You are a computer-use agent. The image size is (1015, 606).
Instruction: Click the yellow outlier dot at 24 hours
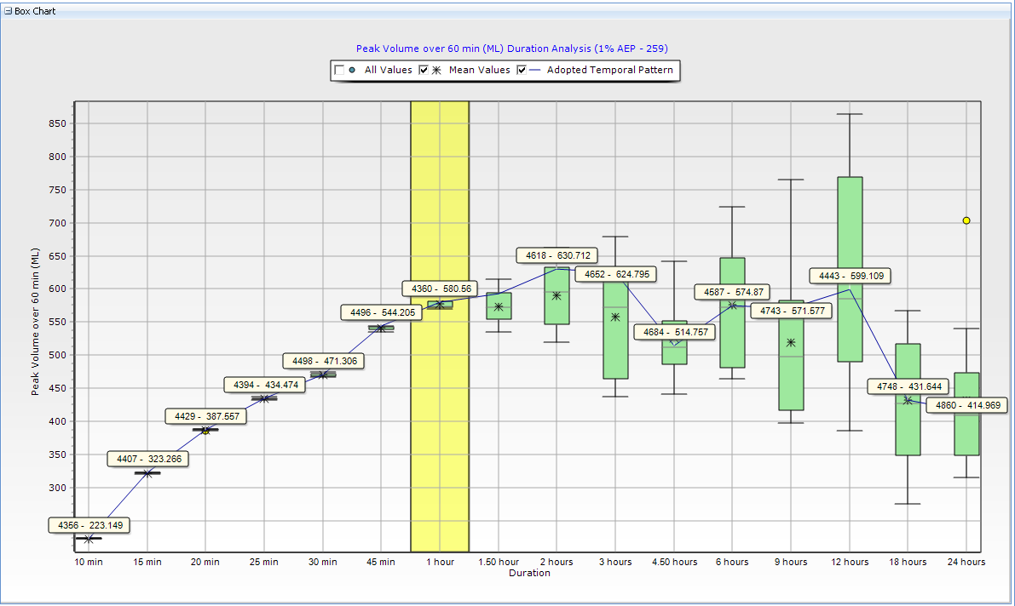pyautogui.click(x=966, y=220)
